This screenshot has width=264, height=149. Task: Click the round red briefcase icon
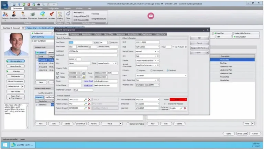click(151, 16)
